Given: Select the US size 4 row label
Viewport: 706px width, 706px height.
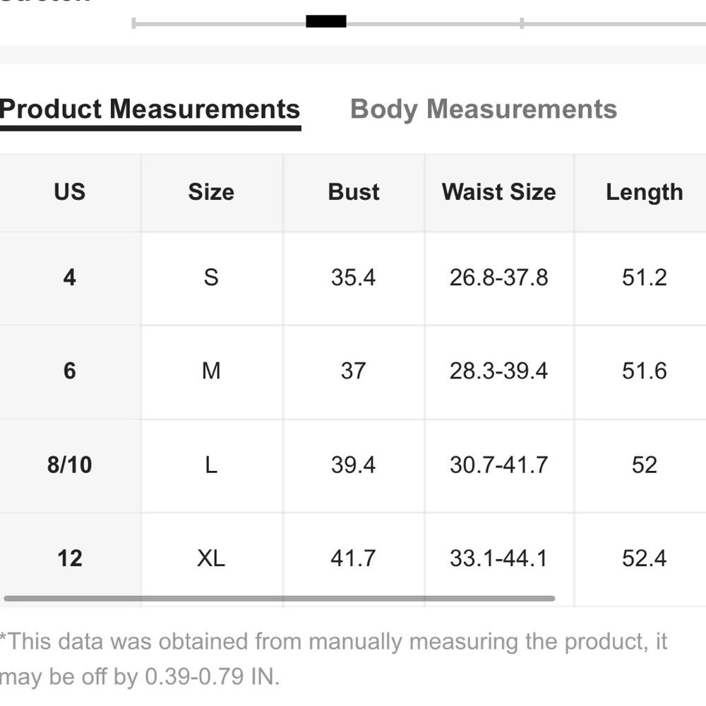Looking at the screenshot, I should point(70,278).
